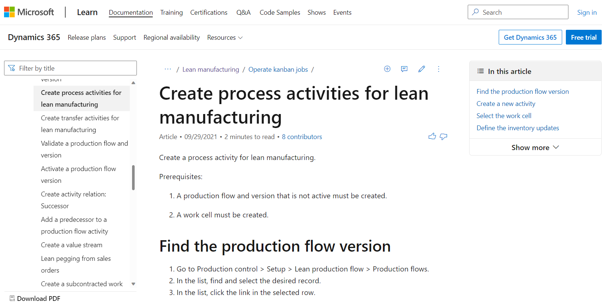Click the sidebar scroll down arrow

pos(134,284)
